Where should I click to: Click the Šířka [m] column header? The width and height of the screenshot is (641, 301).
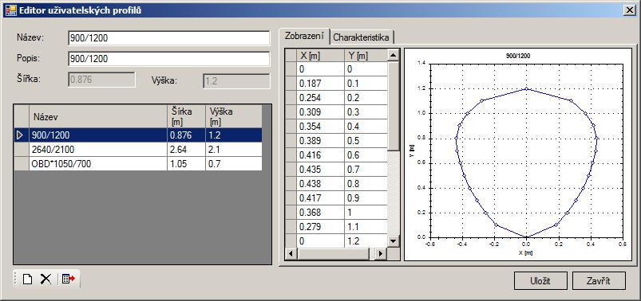(x=187, y=116)
